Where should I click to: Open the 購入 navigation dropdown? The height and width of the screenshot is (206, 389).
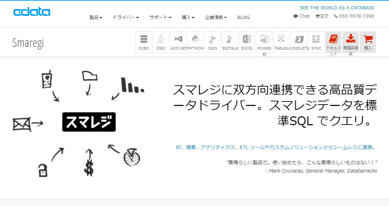coord(188,17)
